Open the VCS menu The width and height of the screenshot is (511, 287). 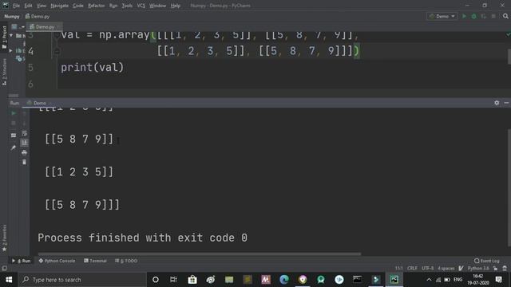coord(141,6)
